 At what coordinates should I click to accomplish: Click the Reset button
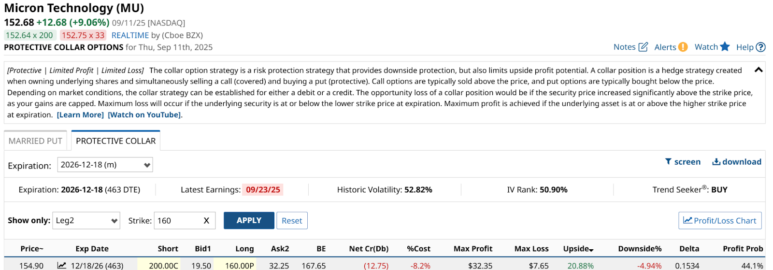[x=292, y=220]
